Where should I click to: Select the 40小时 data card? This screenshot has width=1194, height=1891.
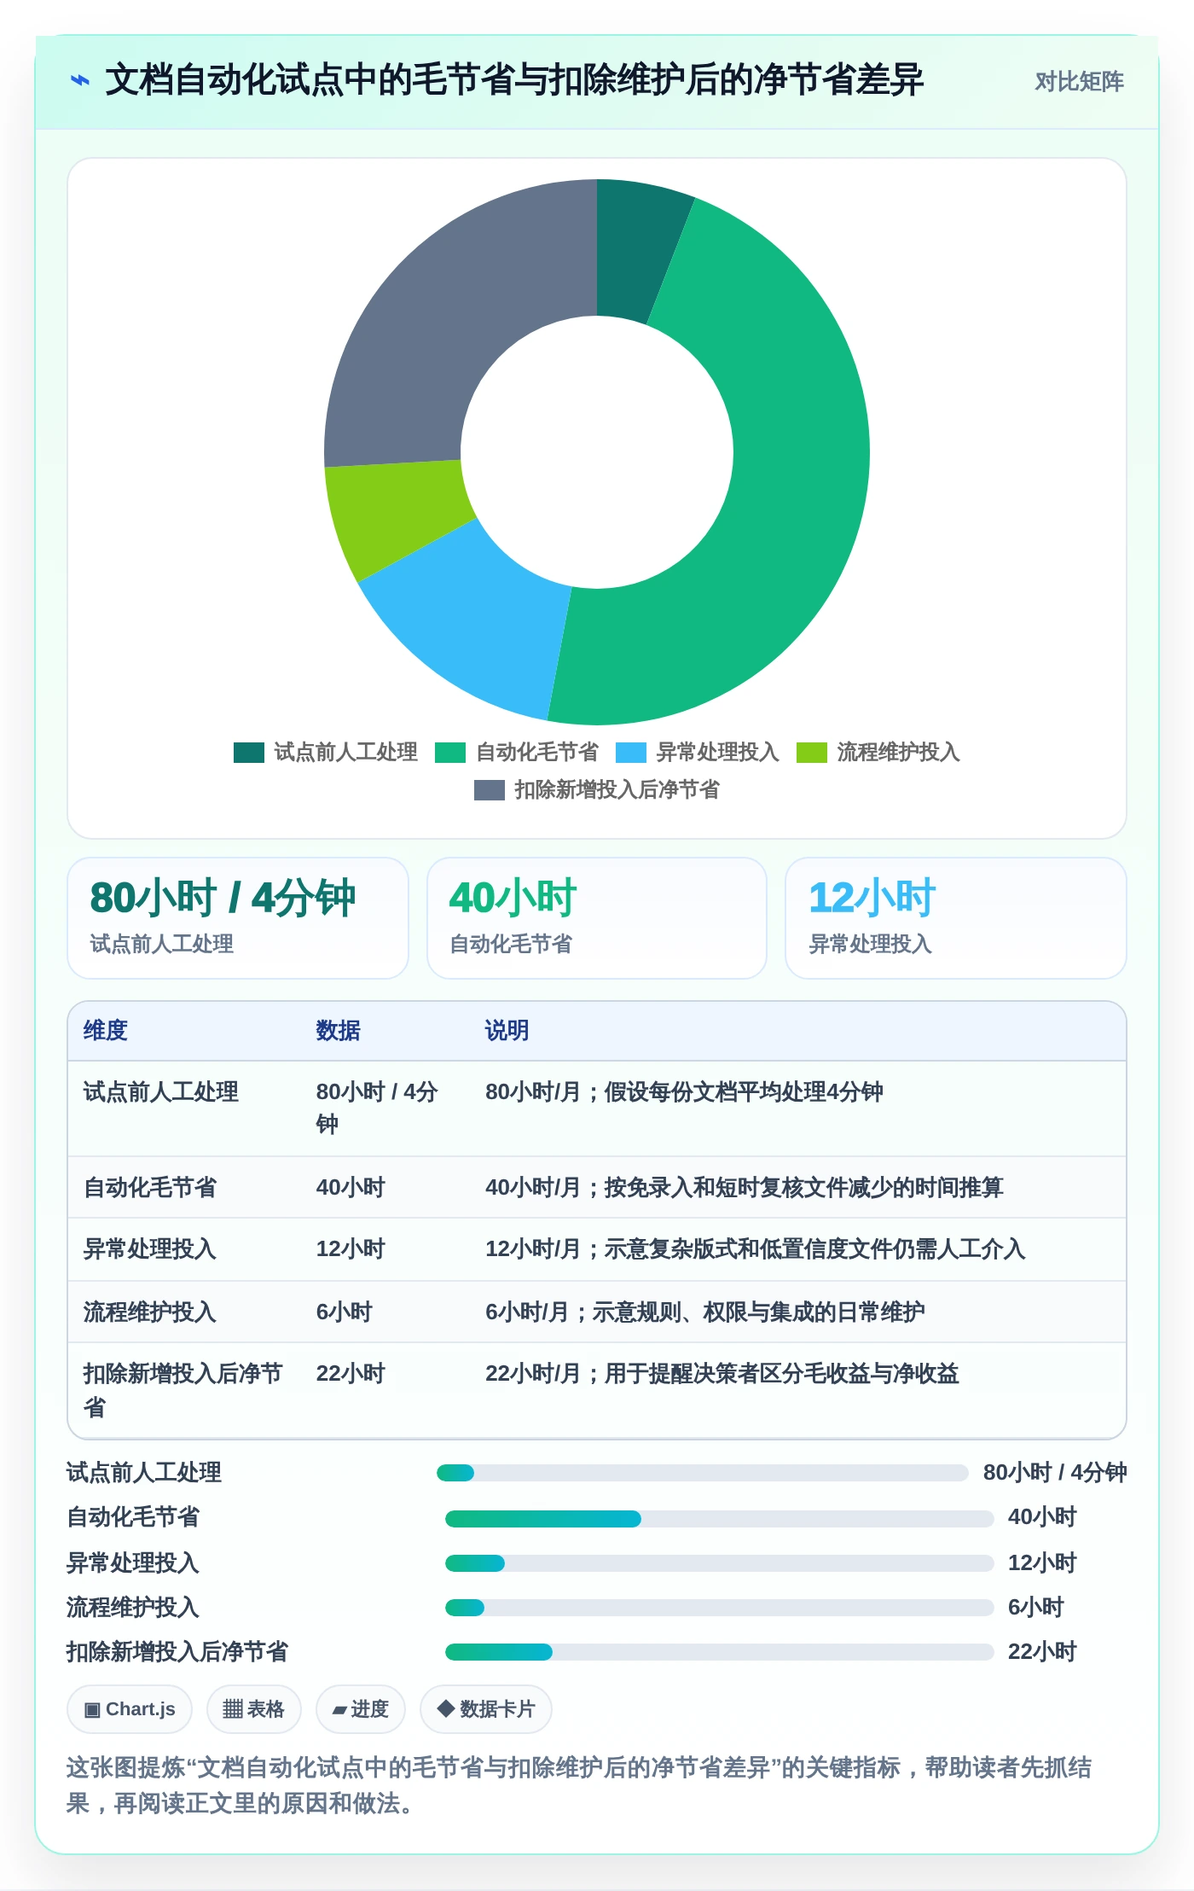point(597,918)
